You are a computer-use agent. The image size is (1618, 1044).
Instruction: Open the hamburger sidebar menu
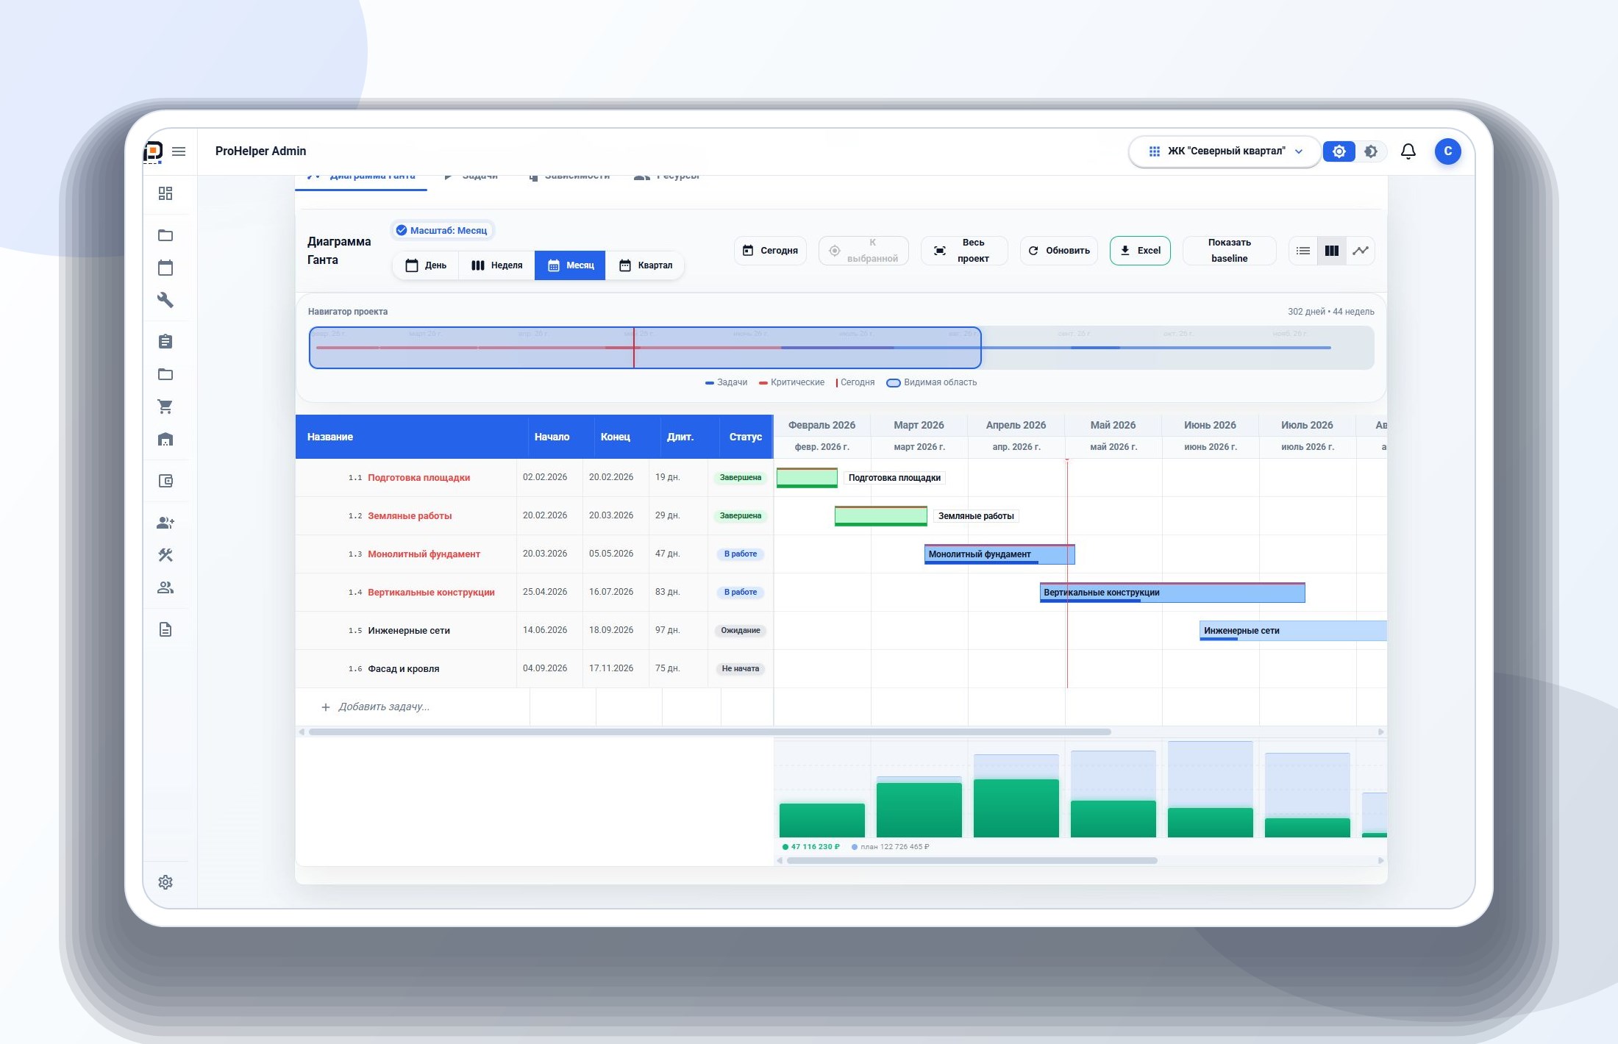point(179,151)
